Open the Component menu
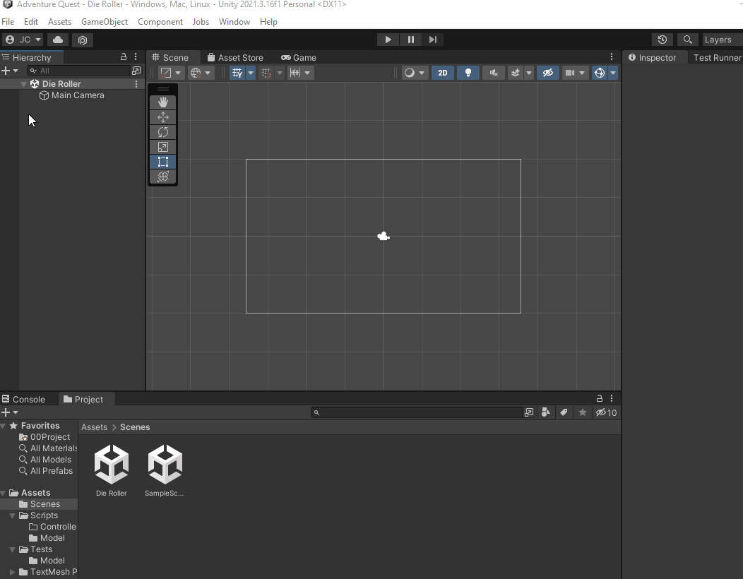 pos(160,22)
